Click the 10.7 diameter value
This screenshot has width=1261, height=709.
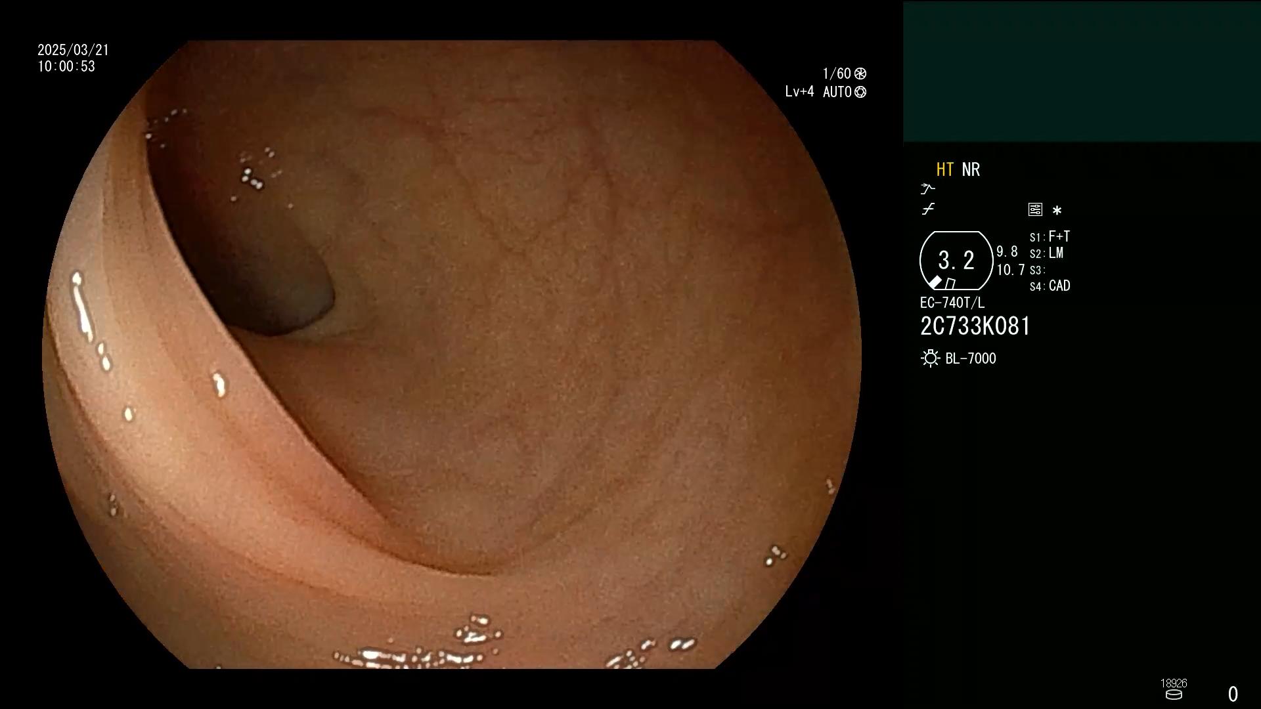tap(1011, 270)
